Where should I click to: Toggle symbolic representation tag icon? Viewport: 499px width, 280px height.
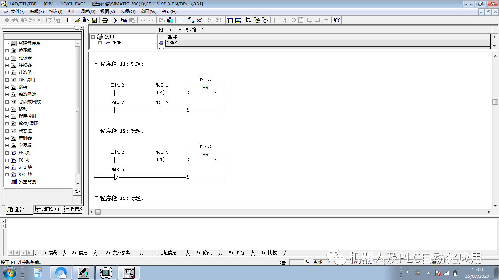tap(181, 20)
